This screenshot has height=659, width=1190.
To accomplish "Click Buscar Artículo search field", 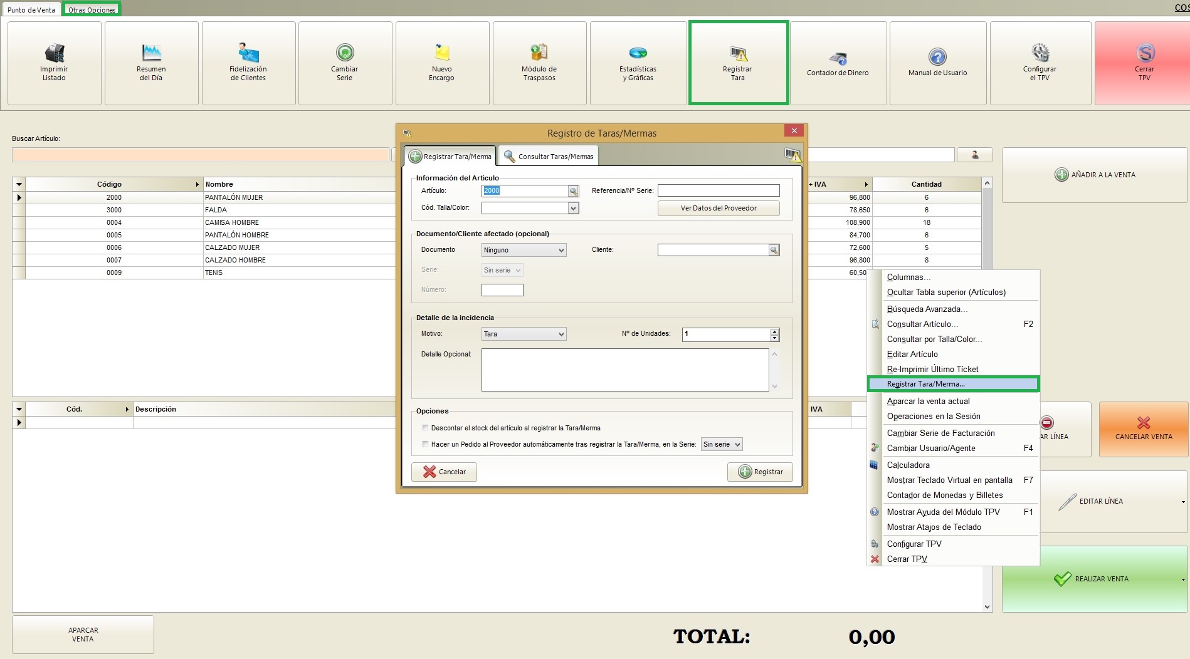I will click(201, 155).
